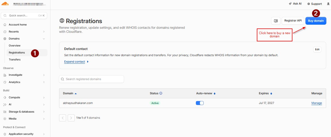Expand the Investigate chevron
Viewport: 331px width, 137px height.
[x=44, y=75]
